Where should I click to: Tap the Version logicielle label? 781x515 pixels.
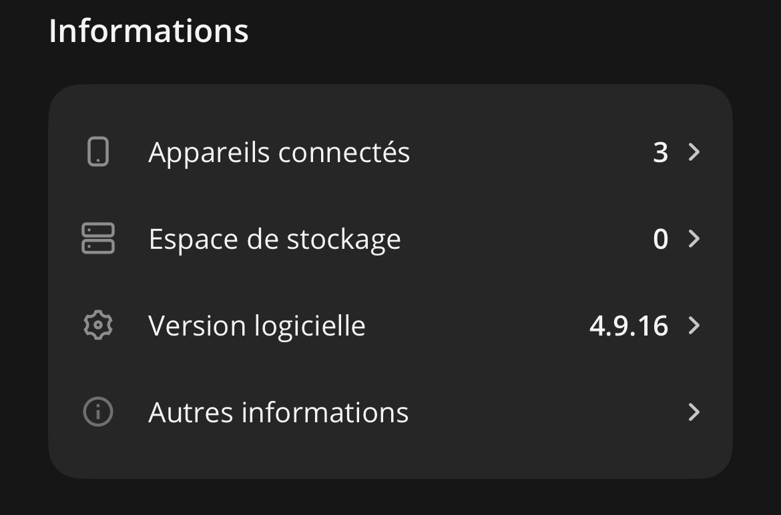[256, 326]
